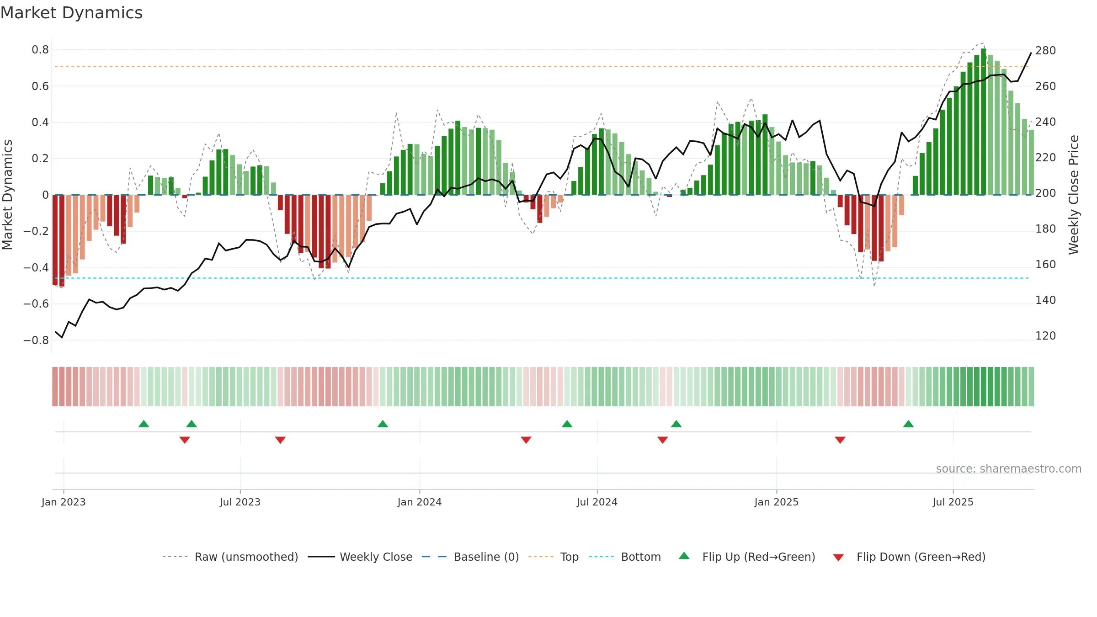Click the 280 price axis tick label
This screenshot has height=617, width=1097.
point(1046,51)
